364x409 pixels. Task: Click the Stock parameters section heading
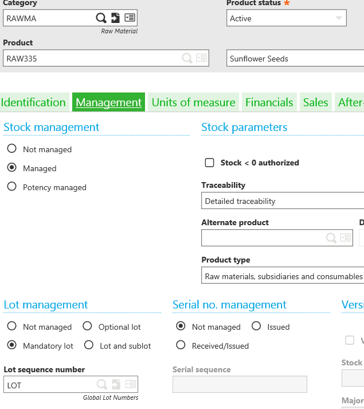click(x=244, y=128)
